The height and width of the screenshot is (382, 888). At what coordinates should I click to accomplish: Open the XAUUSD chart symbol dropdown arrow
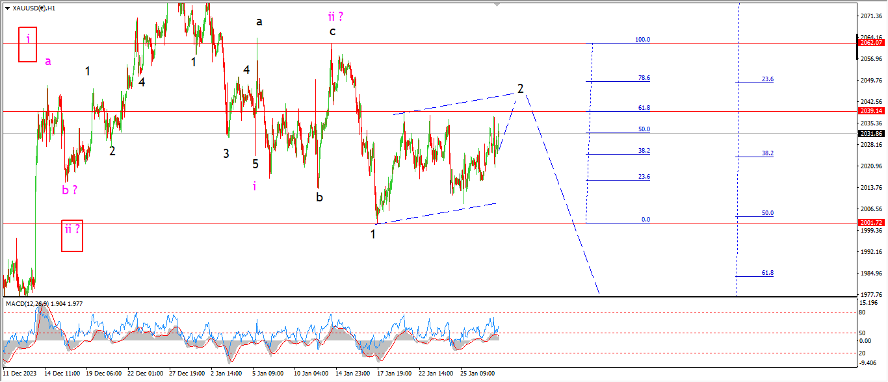click(x=7, y=8)
